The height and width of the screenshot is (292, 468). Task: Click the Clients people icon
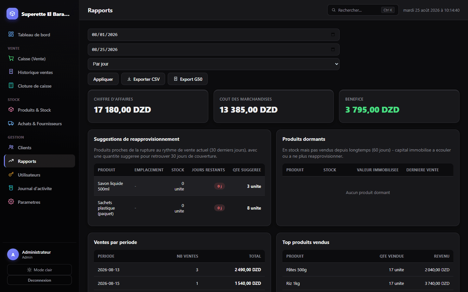click(x=11, y=147)
